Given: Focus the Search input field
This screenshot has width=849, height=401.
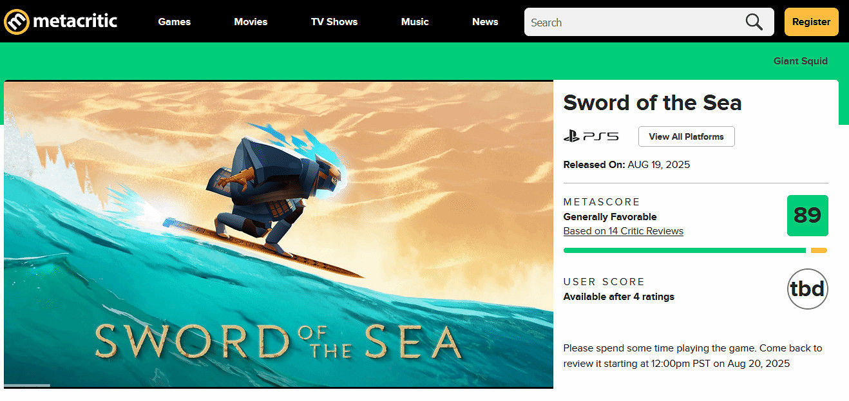Looking at the screenshot, I should tap(634, 23).
